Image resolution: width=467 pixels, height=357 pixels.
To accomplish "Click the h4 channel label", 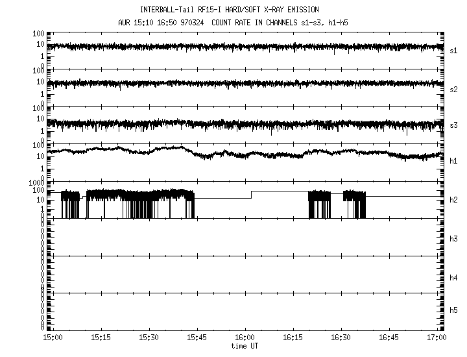I will pyautogui.click(x=453, y=278).
